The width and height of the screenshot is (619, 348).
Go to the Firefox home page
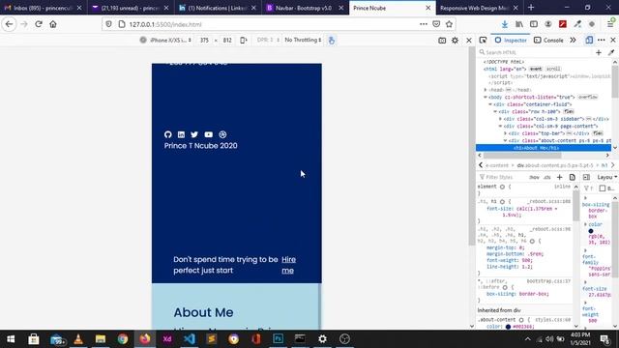coord(53,24)
